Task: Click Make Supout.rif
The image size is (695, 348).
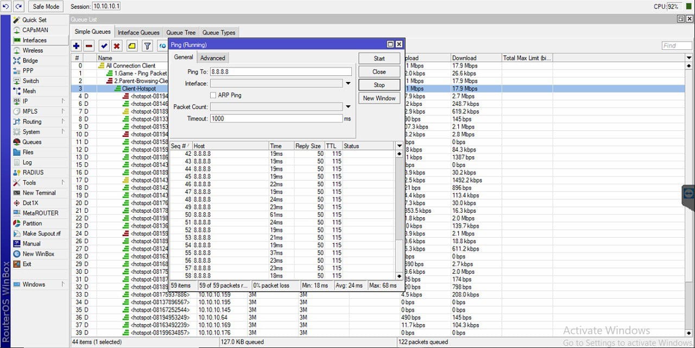Action: click(x=41, y=233)
